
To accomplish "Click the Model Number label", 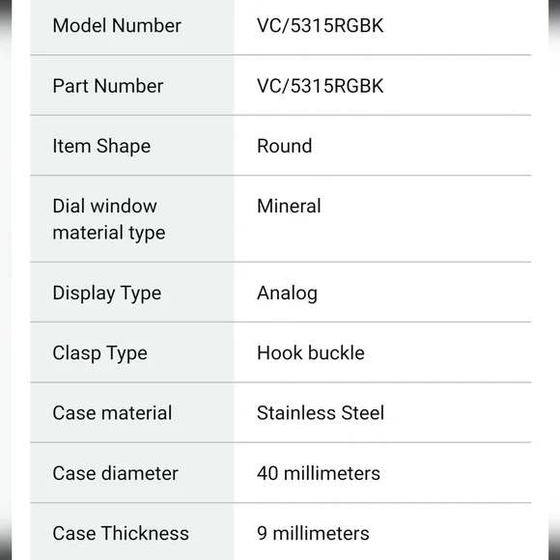I will coord(117,26).
